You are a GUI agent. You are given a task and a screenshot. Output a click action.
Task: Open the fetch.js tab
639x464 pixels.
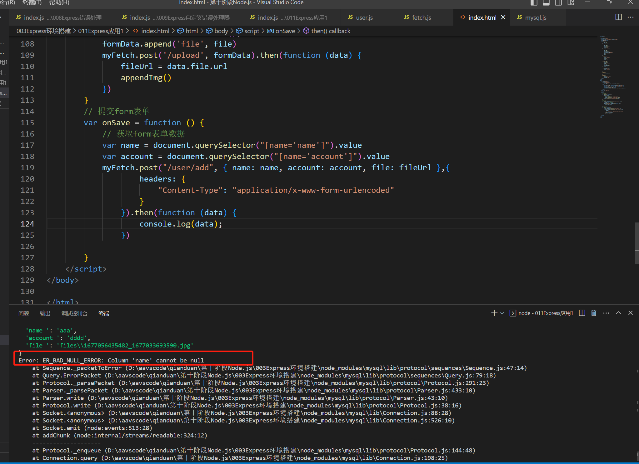click(425, 17)
